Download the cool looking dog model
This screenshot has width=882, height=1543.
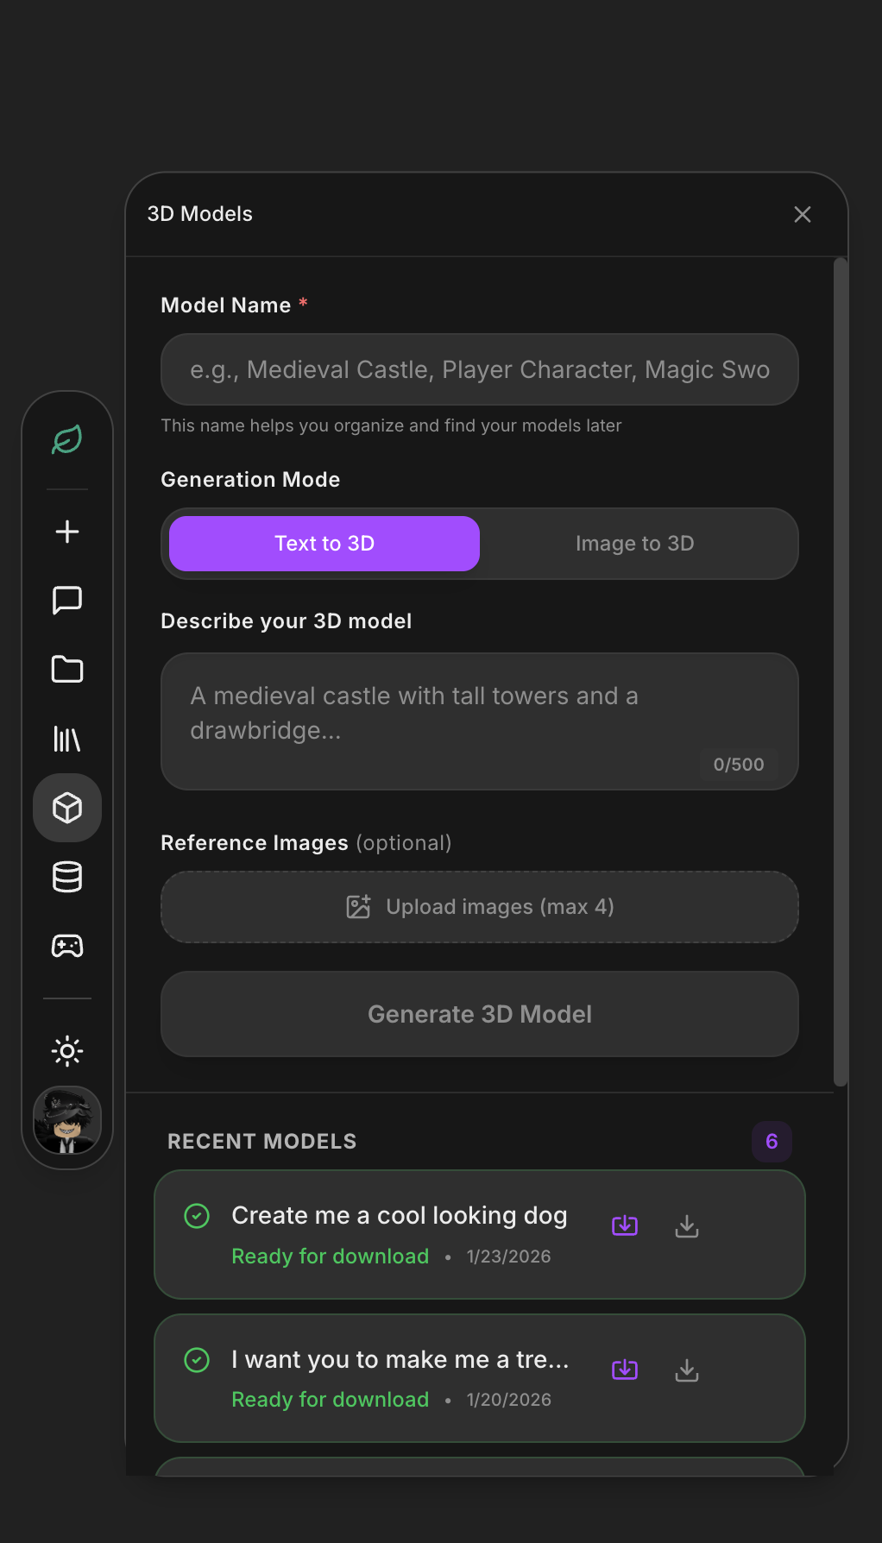click(x=687, y=1225)
